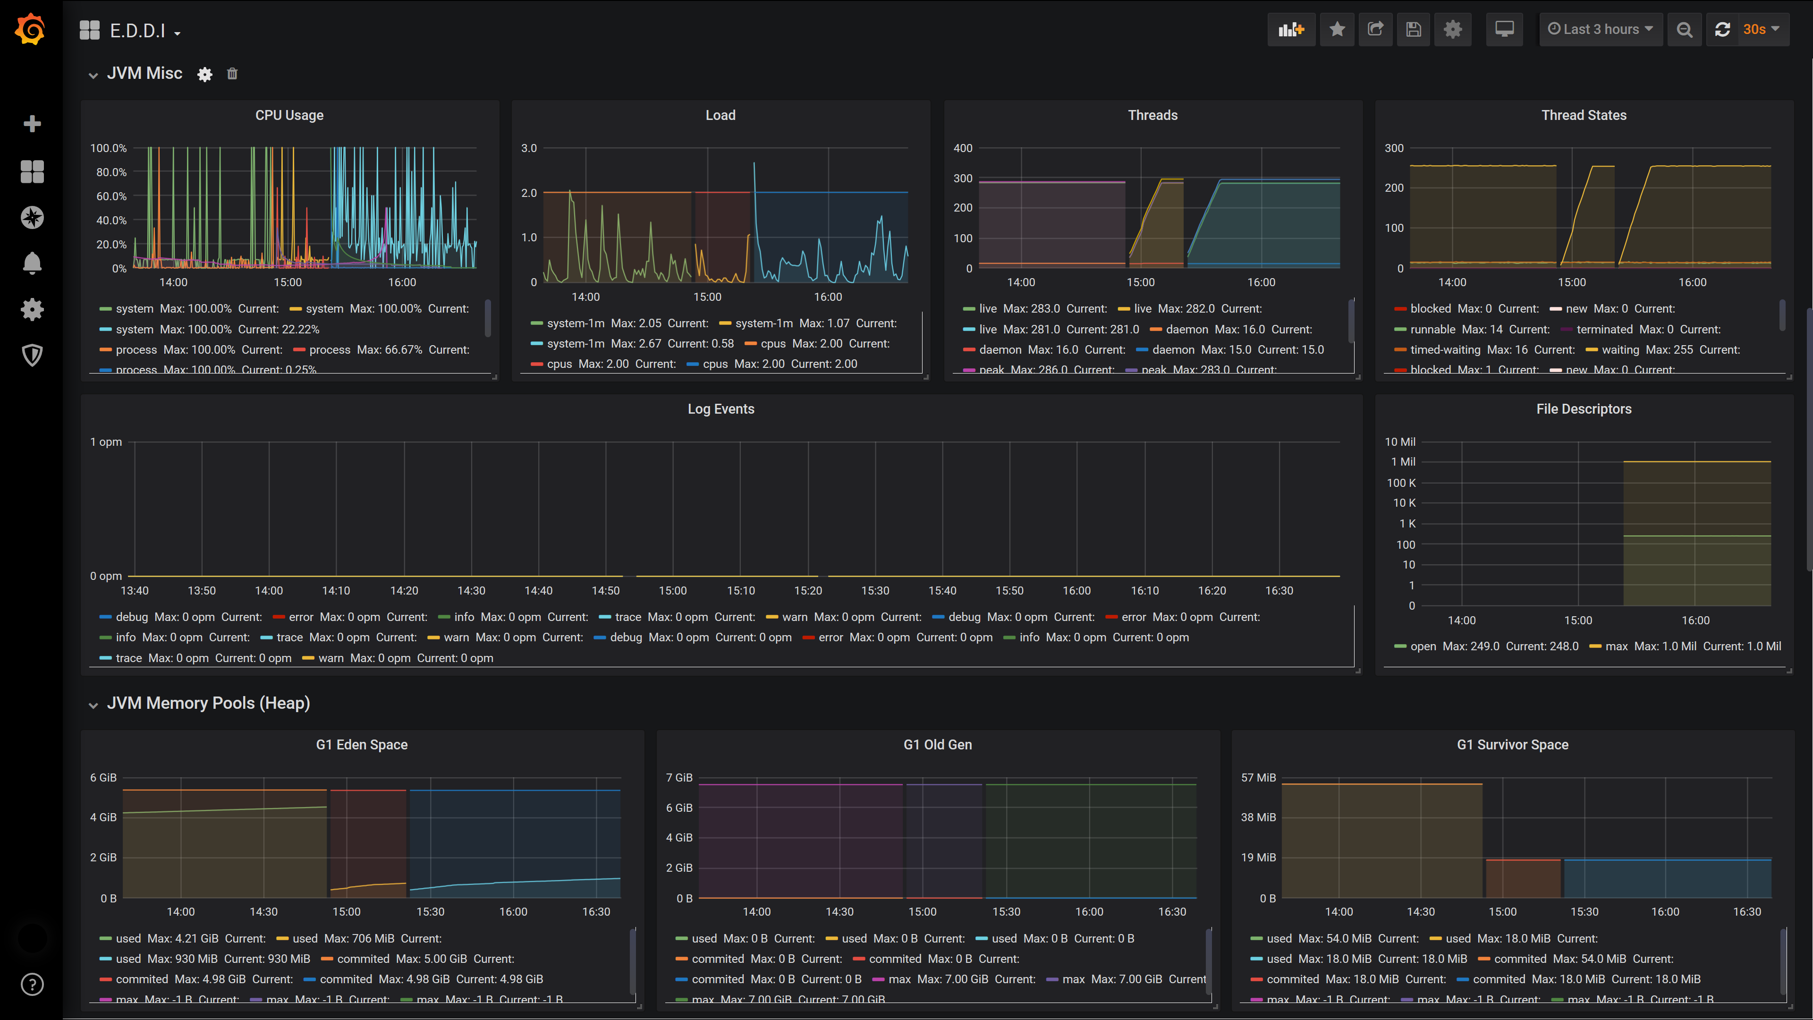Click the zoom out time range icon
This screenshot has height=1020, width=1813.
tap(1684, 30)
